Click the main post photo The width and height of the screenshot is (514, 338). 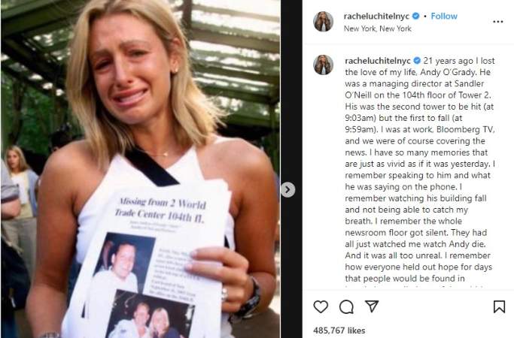coord(140,169)
